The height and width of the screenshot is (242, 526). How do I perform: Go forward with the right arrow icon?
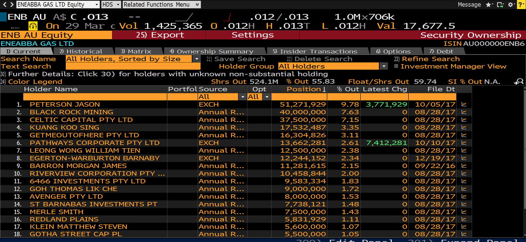pyautogui.click(x=12, y=4)
